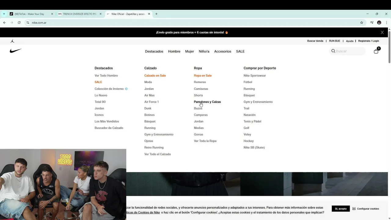The image size is (391, 220).
Task: Open Ropa en Sale
Action: (x=203, y=75)
